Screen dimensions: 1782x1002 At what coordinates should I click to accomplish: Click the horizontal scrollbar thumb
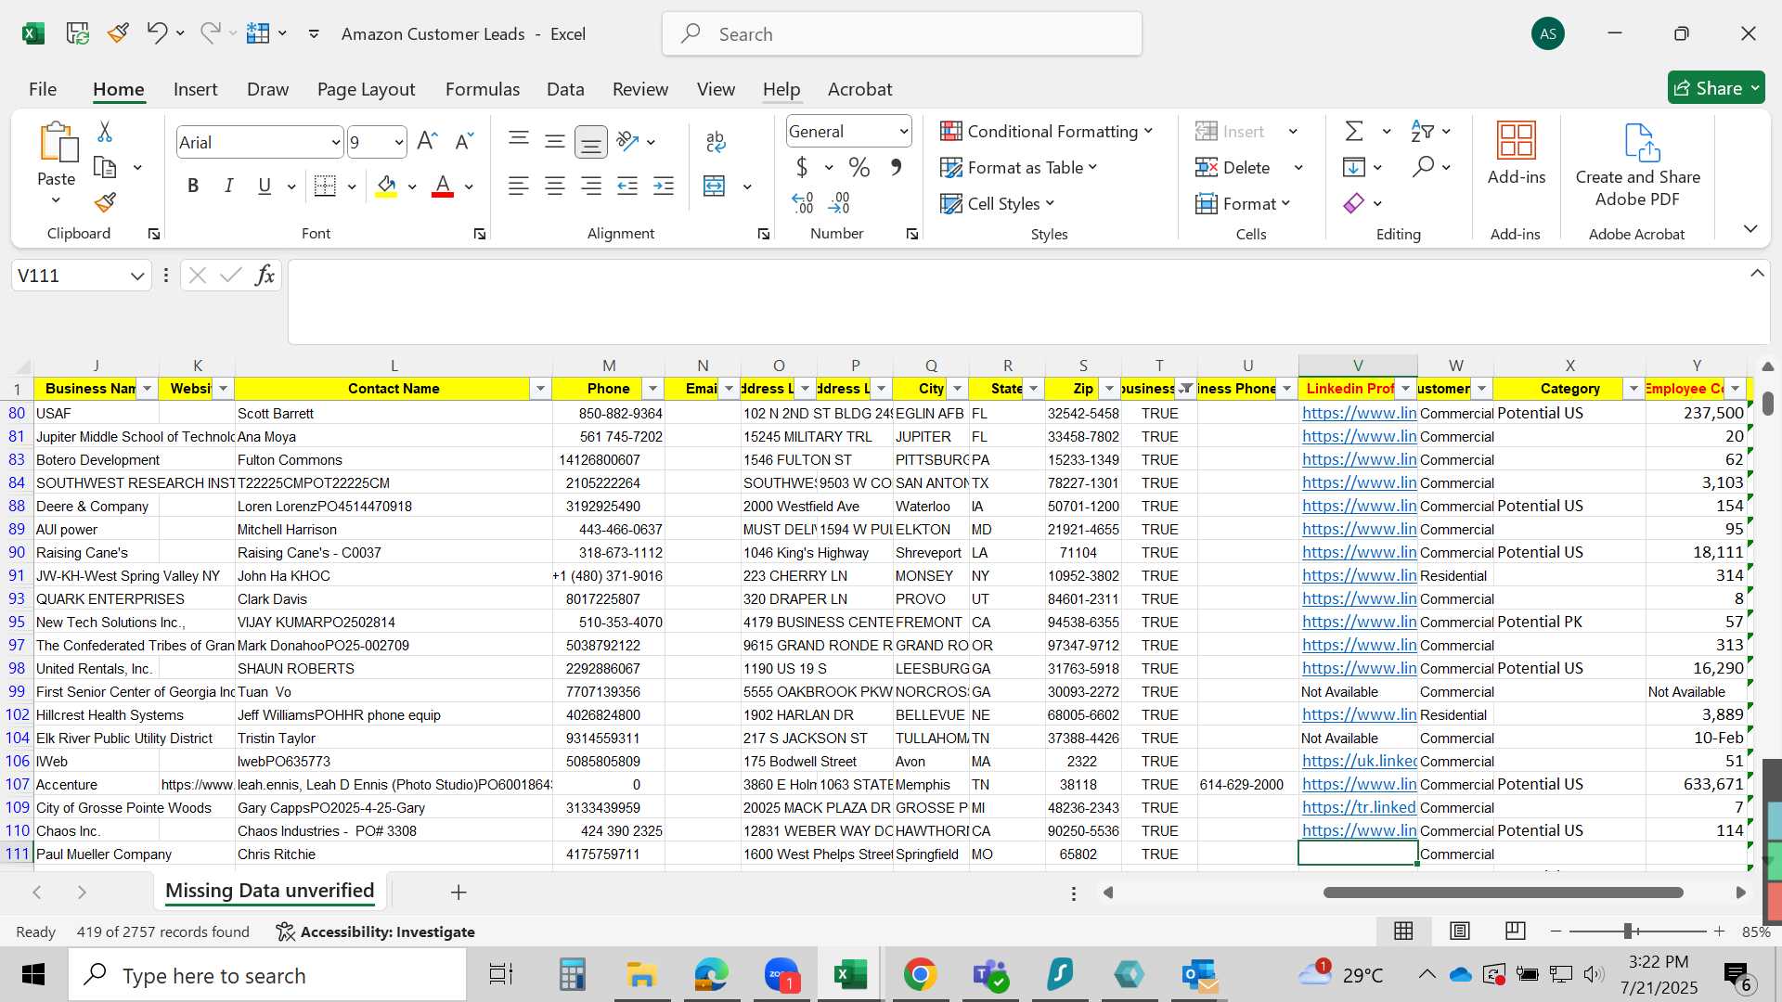tap(1504, 893)
